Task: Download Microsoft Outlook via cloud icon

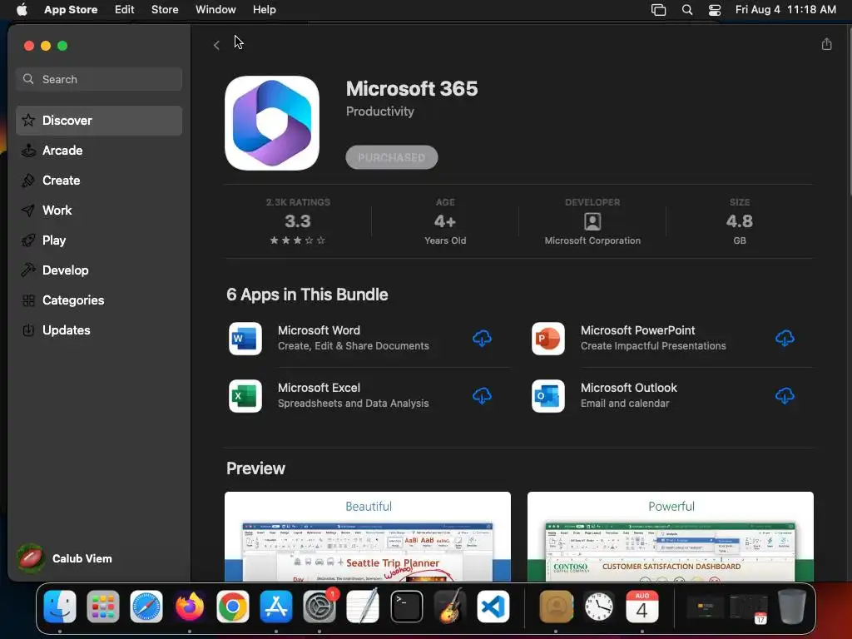Action: (785, 395)
